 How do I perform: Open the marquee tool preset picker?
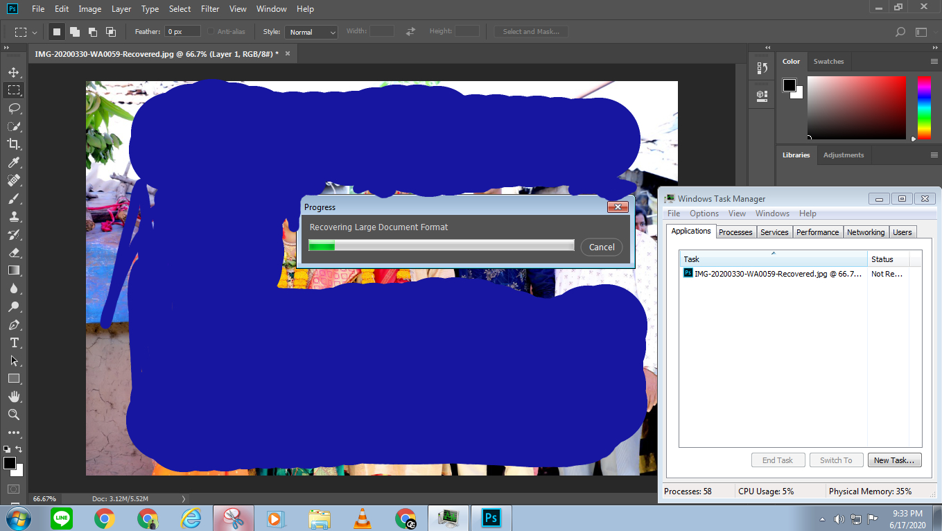tap(23, 31)
